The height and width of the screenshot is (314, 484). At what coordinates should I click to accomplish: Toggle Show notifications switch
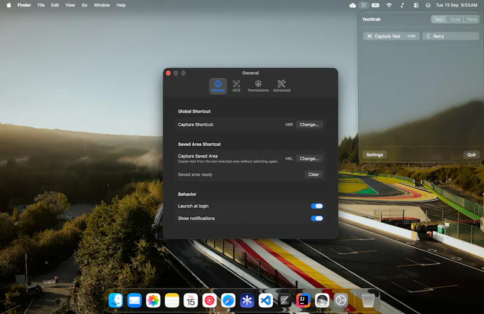[x=317, y=218]
